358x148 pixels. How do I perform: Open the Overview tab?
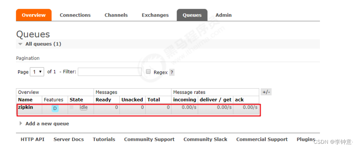[x=33, y=15]
